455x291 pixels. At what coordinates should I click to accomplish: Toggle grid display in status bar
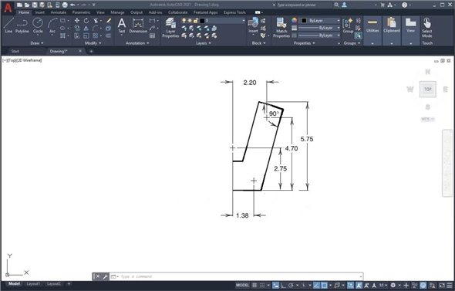[x=254, y=285]
